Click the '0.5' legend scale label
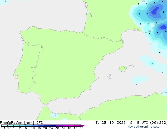The width and height of the screenshot is (167, 129). point(9,128)
